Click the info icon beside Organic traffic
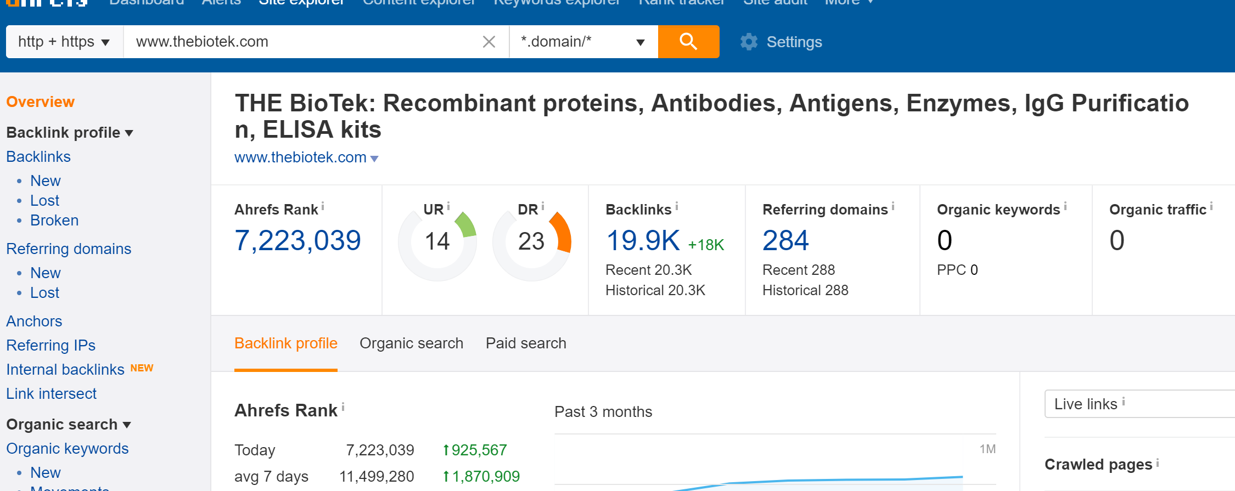The width and height of the screenshot is (1235, 491). pyautogui.click(x=1211, y=206)
